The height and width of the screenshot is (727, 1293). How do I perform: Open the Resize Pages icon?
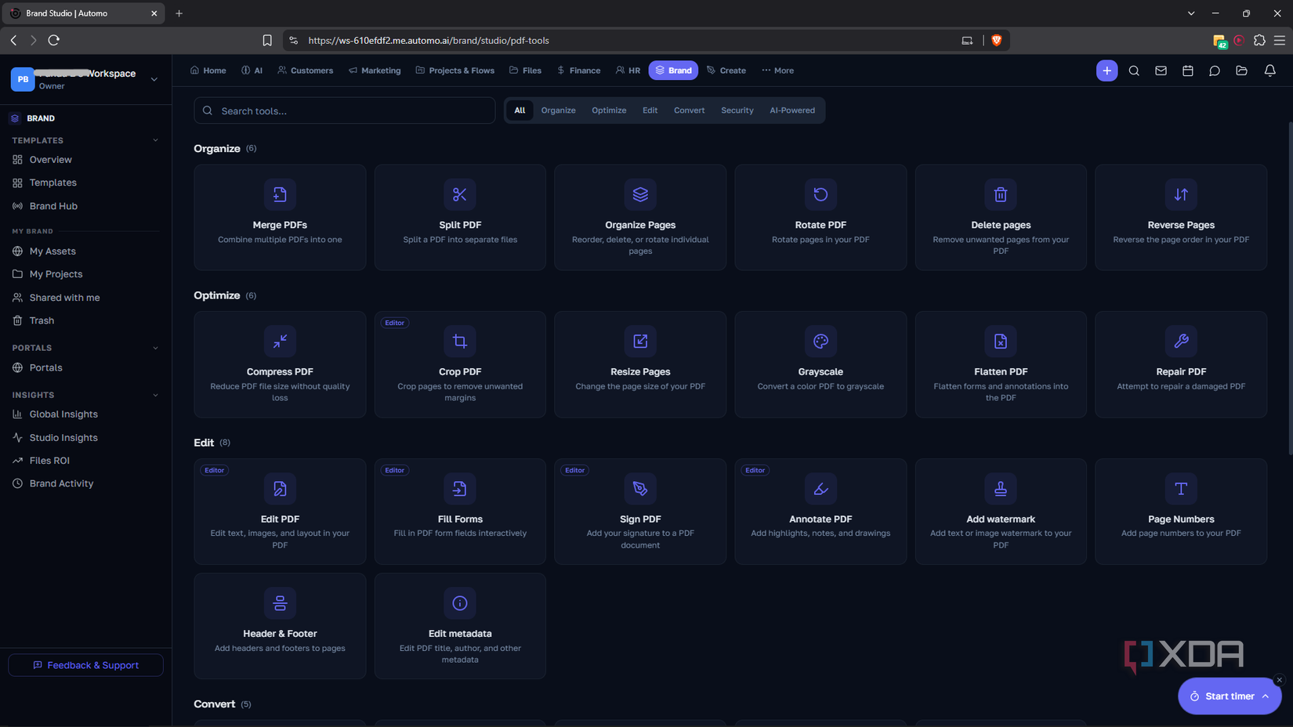tap(640, 342)
